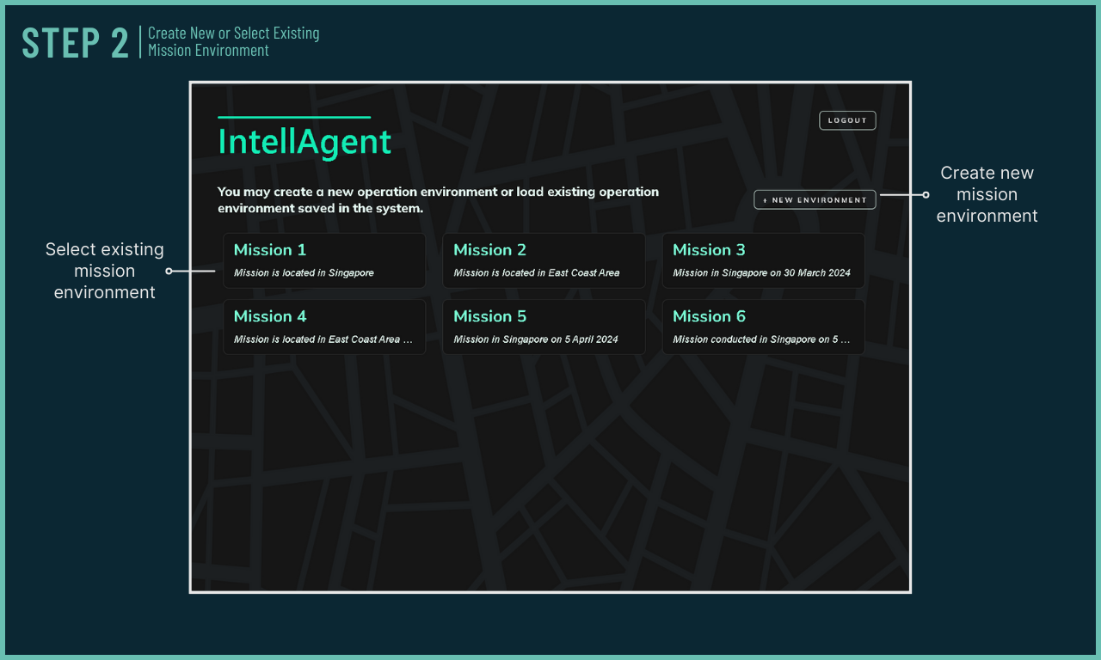1101x660 pixels.
Task: Click the instruction text 'You may create a new operation environment'
Action: coord(357,192)
